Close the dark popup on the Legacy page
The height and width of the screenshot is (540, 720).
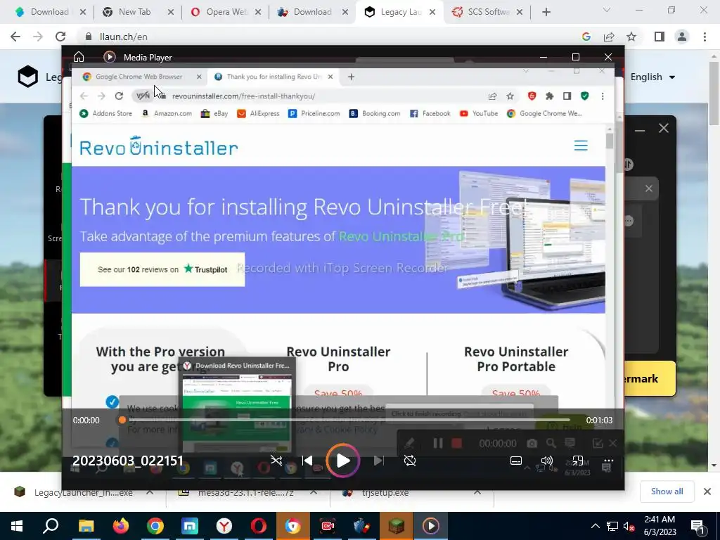point(664,128)
